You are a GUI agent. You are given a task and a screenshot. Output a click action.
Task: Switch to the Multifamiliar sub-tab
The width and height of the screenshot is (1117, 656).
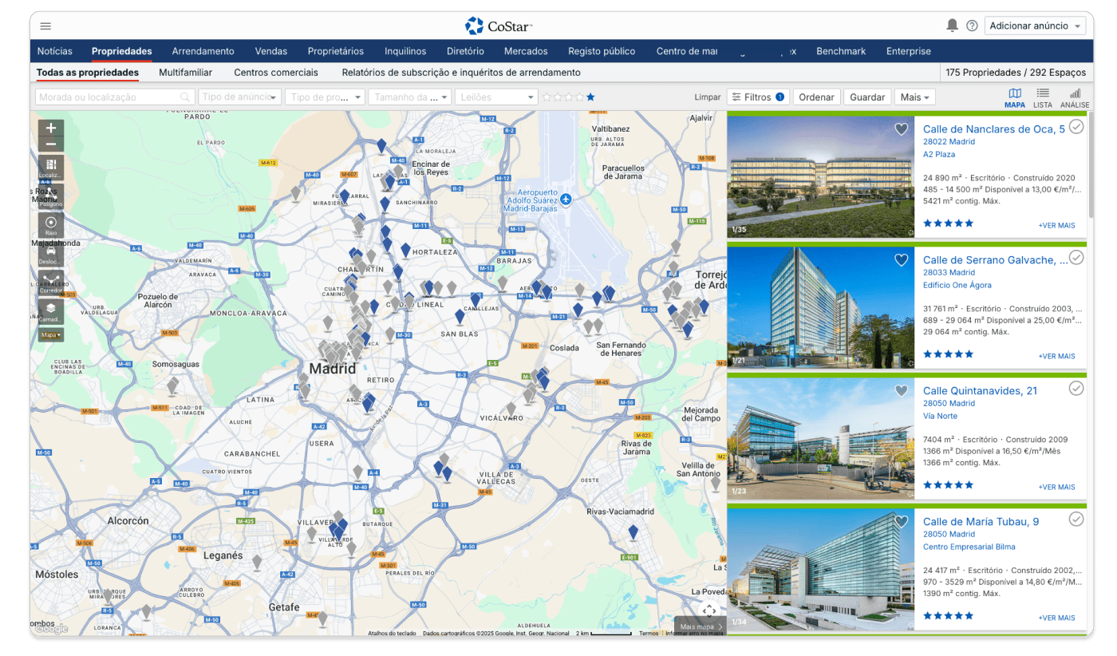185,73
